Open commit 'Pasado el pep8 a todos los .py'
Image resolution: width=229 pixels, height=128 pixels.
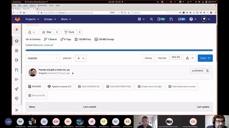[54, 70]
